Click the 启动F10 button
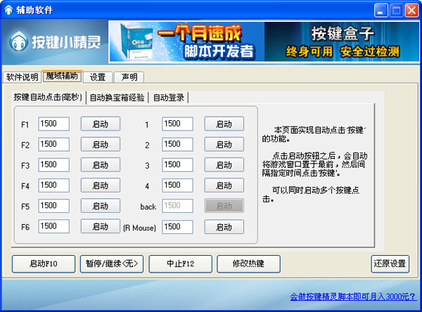This screenshot has height=312, width=422. pos(44,264)
